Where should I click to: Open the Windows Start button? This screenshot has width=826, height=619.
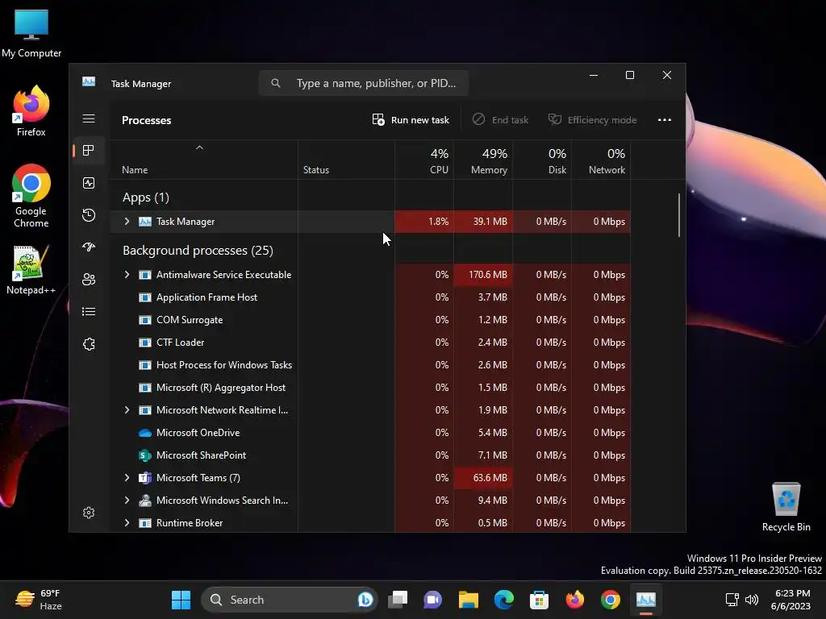[x=181, y=600]
